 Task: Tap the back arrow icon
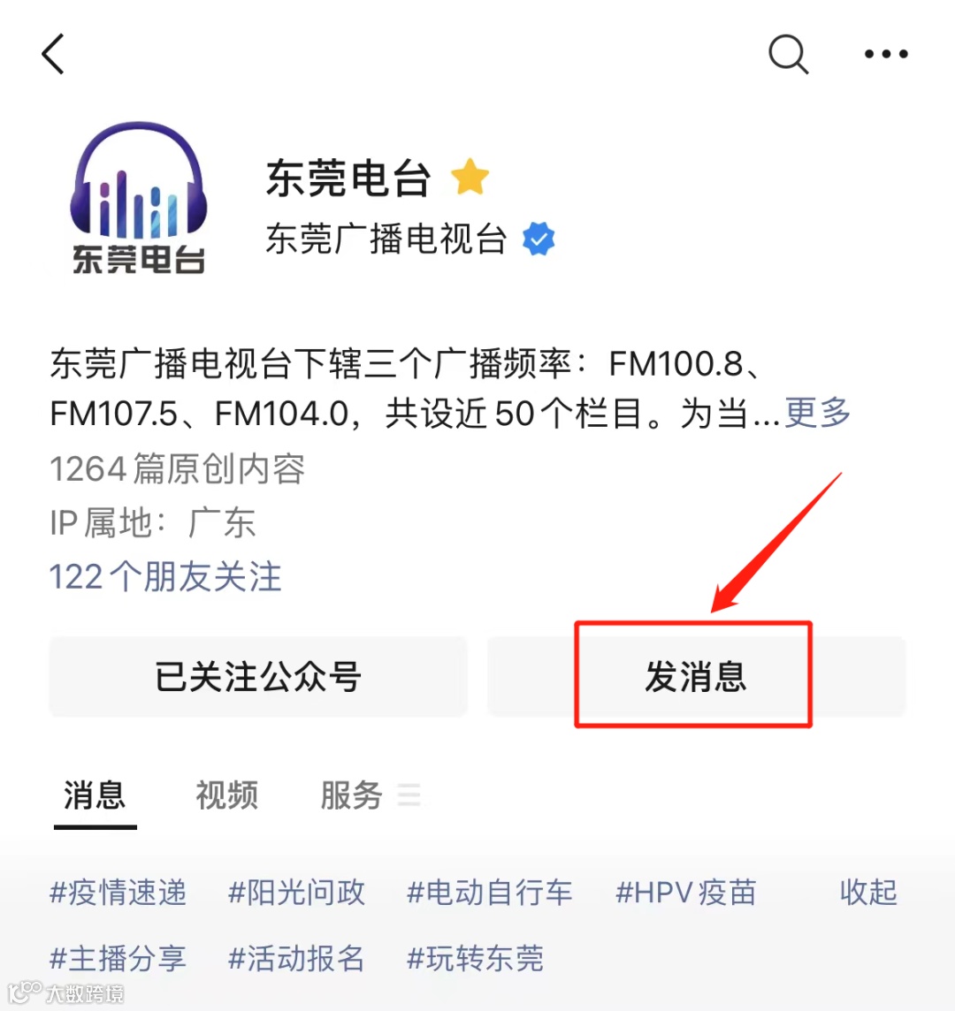pyautogui.click(x=53, y=54)
